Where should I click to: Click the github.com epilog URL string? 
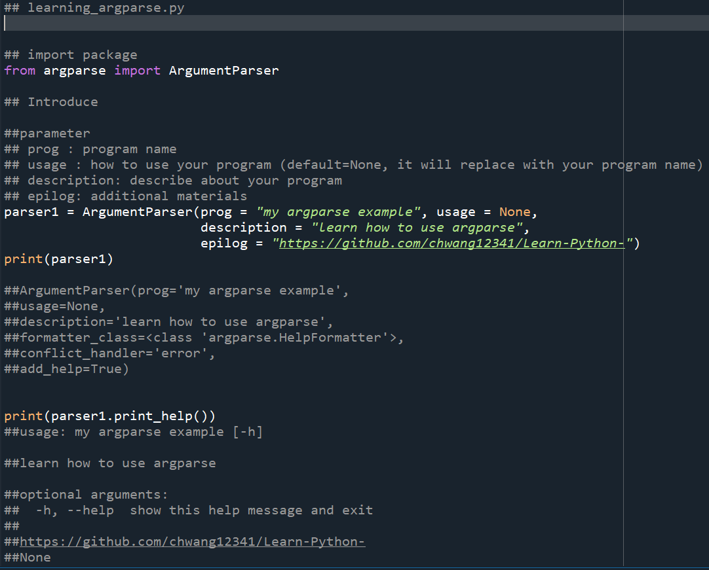451,243
